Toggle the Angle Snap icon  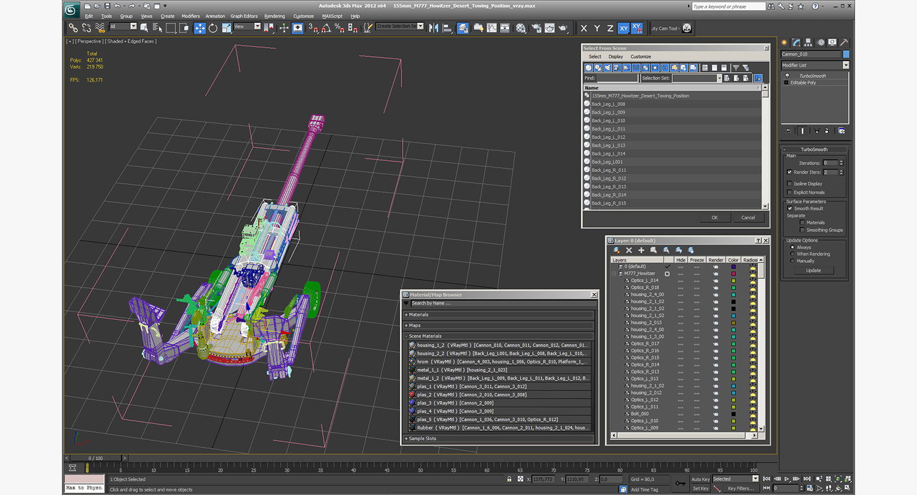(x=327, y=28)
